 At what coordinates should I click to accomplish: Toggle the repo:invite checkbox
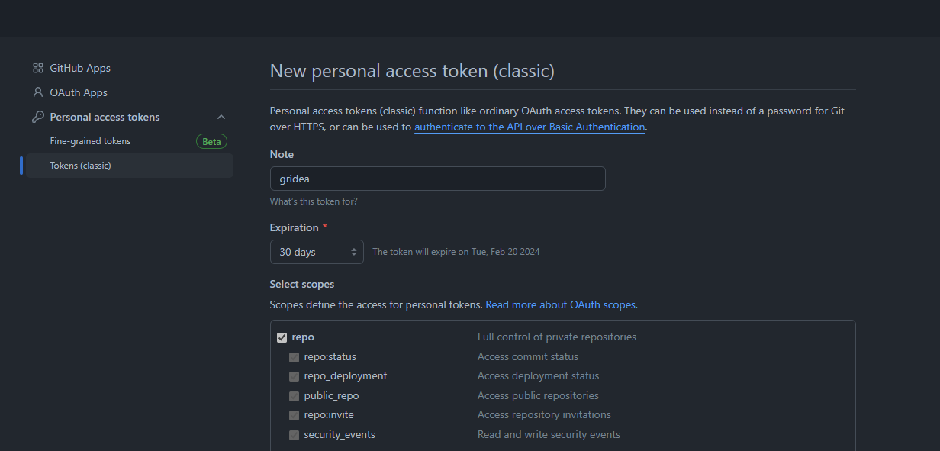294,415
